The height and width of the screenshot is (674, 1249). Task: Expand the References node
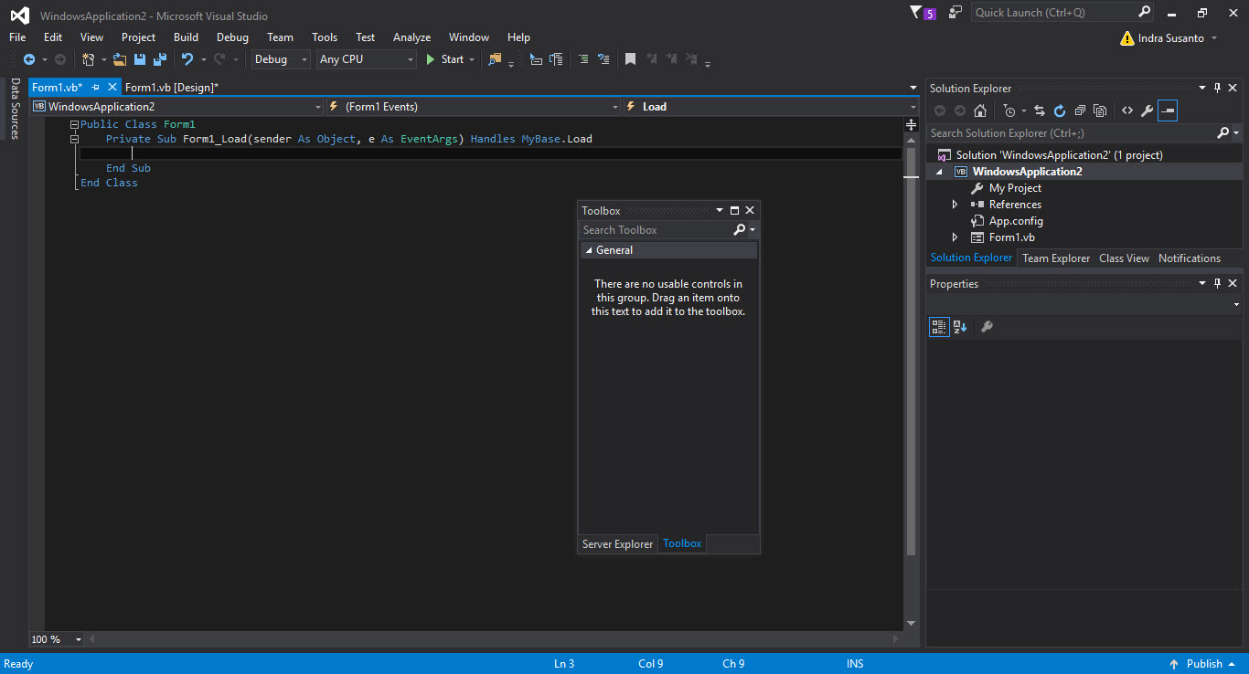click(955, 204)
